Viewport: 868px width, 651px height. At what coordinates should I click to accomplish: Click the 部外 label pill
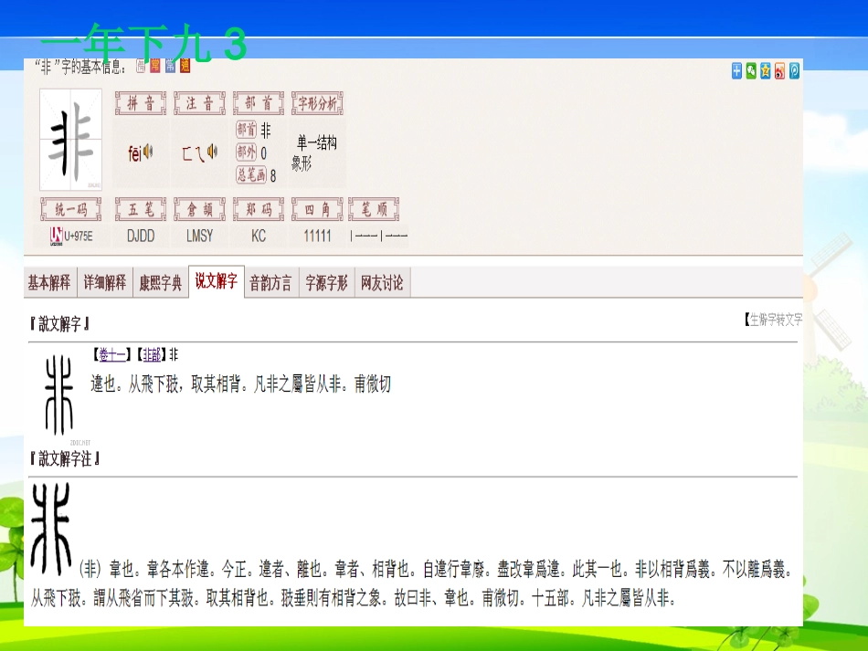(x=247, y=152)
